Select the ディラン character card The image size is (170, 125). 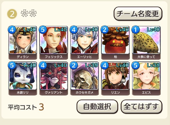pos(23,43)
